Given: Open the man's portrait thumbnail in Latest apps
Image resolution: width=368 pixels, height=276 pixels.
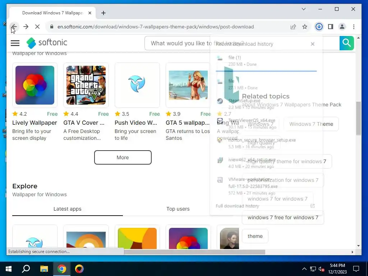Looking at the screenshot, I should tap(229, 239).
